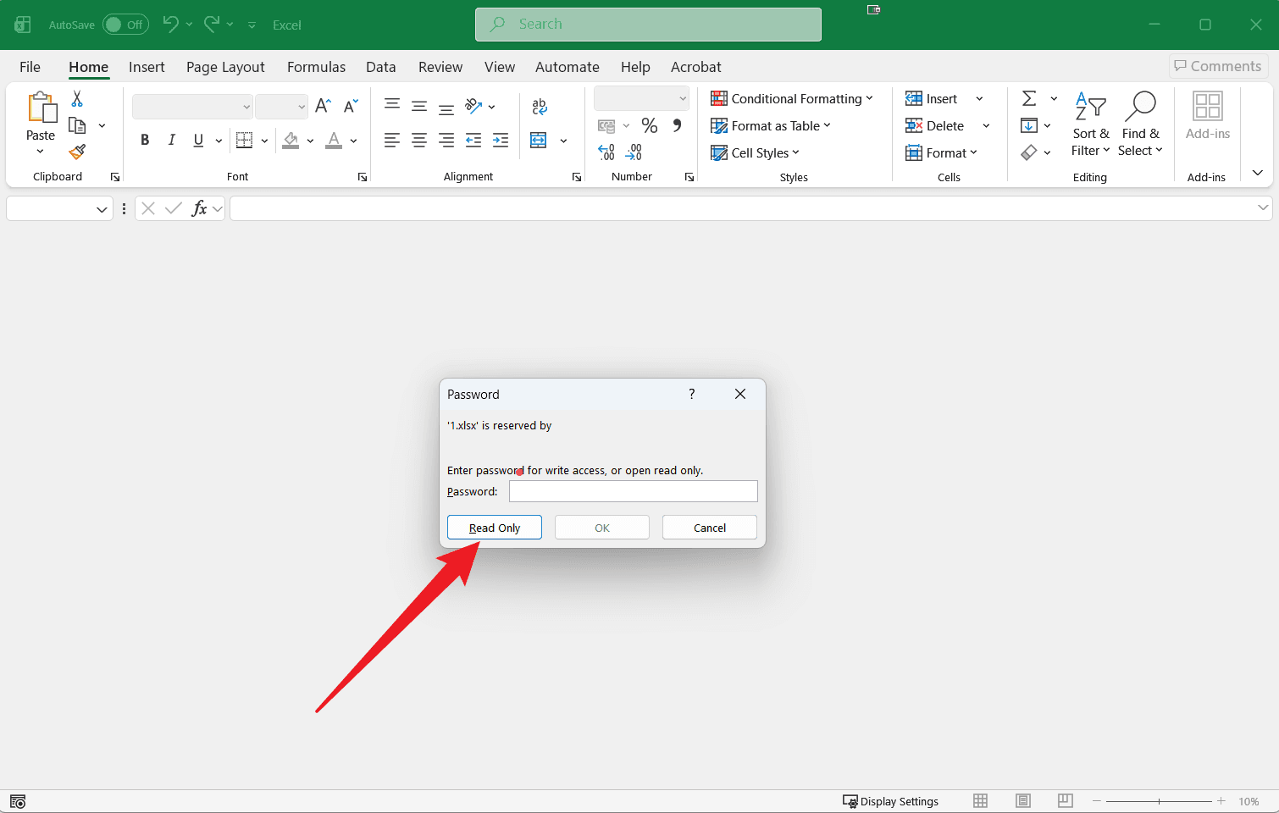Screen dimensions: 1279x813
Task: Apply Percent Style format
Action: tap(650, 125)
